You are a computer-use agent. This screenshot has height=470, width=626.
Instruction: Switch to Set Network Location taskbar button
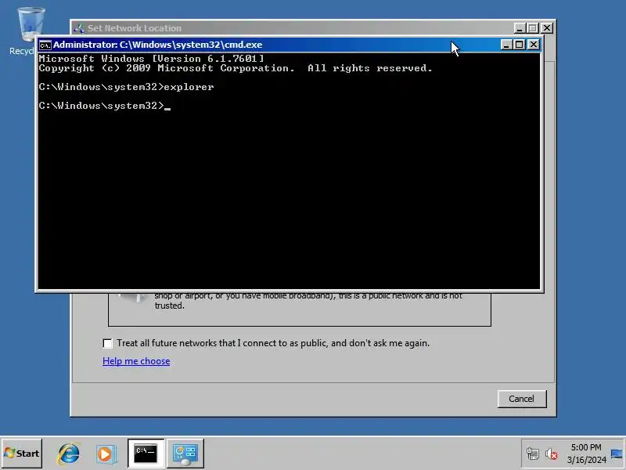[185, 454]
